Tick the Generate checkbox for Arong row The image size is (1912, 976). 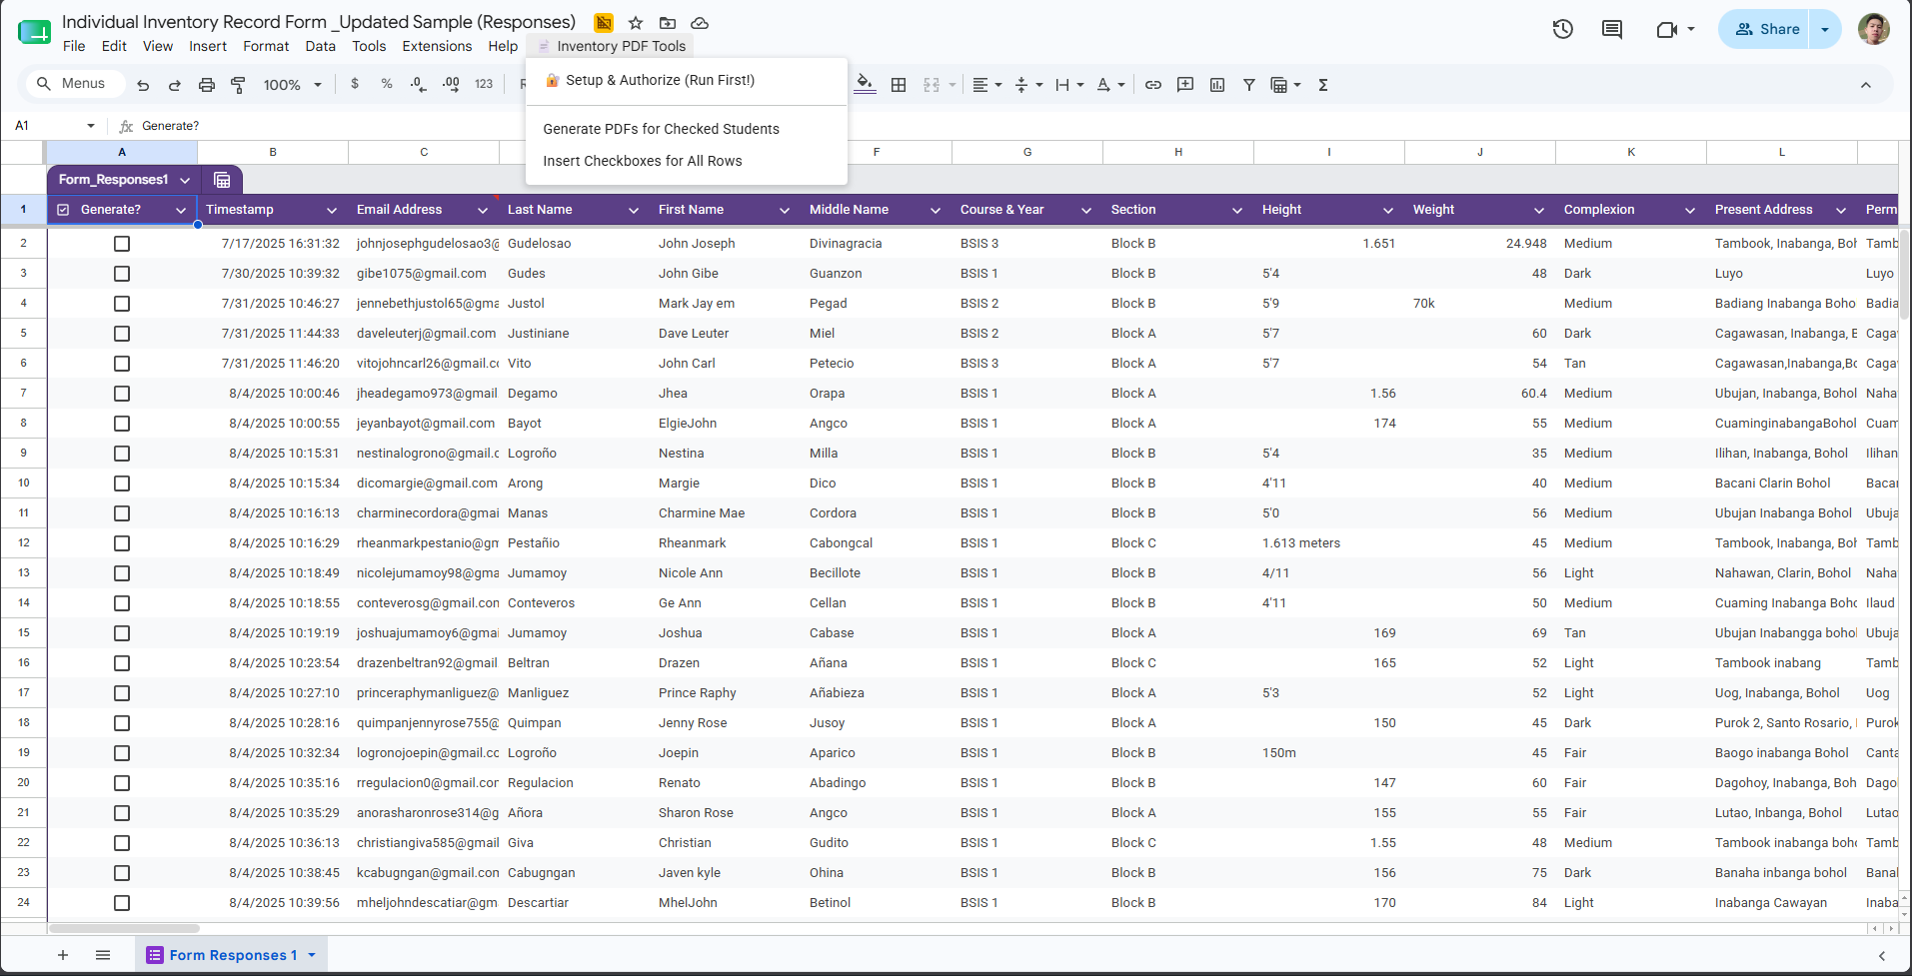122,484
